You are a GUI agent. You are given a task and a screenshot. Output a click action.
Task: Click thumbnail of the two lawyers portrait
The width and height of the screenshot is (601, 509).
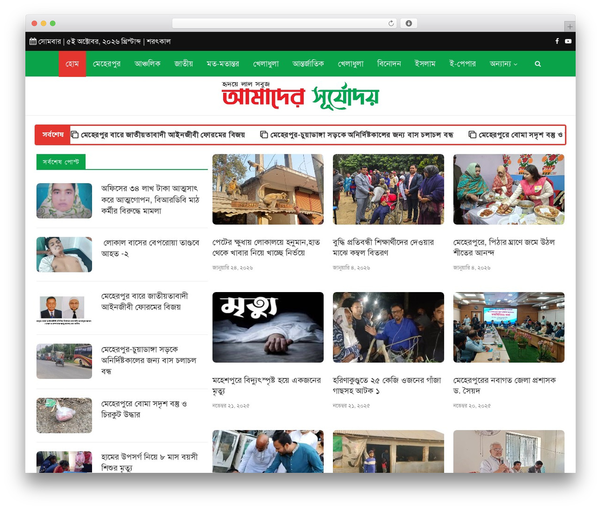64,308
